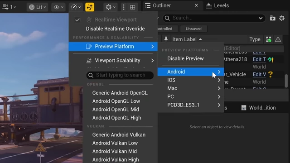Open the PCD3D_ES3_1 platform submenu

pos(191,105)
